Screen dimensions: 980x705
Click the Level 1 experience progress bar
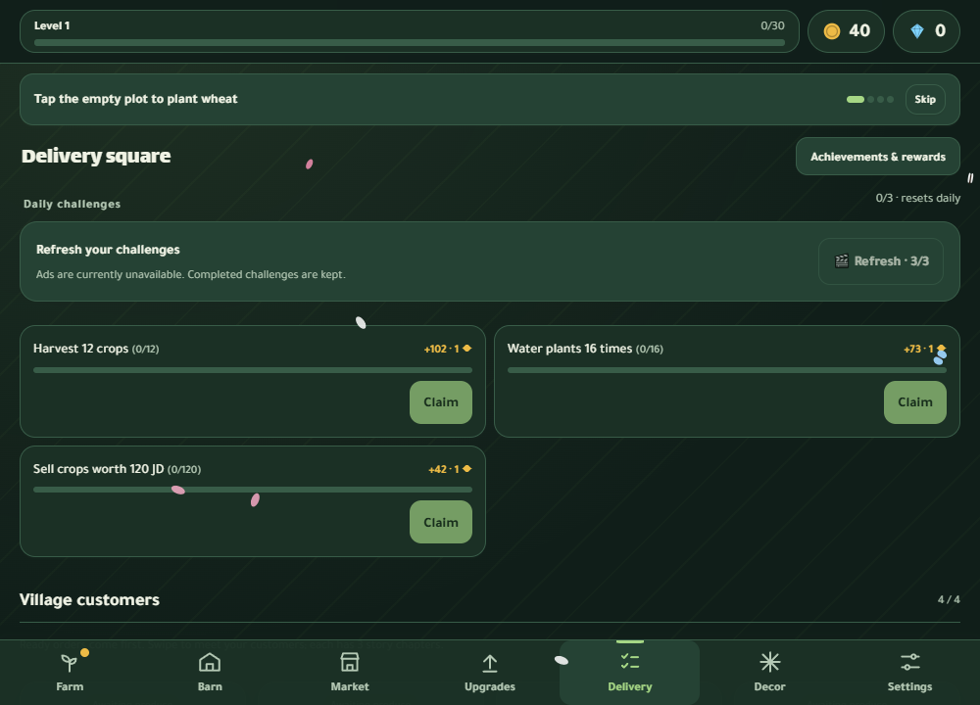(410, 43)
